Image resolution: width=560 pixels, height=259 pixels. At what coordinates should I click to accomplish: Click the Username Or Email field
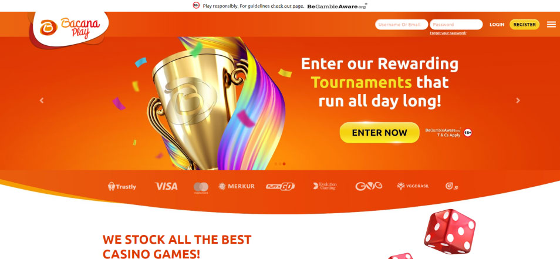coord(402,24)
